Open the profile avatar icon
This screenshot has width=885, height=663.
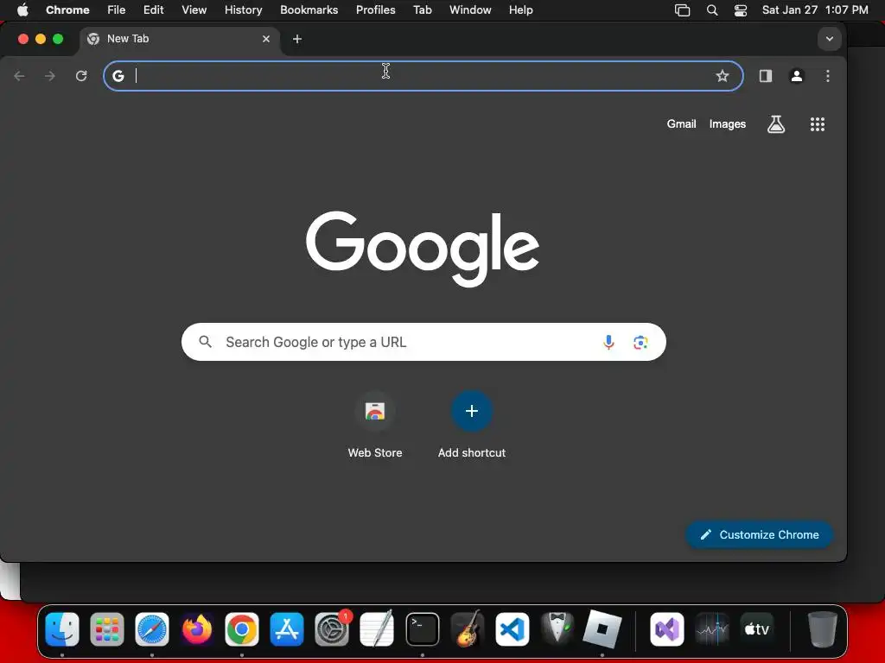click(x=796, y=76)
